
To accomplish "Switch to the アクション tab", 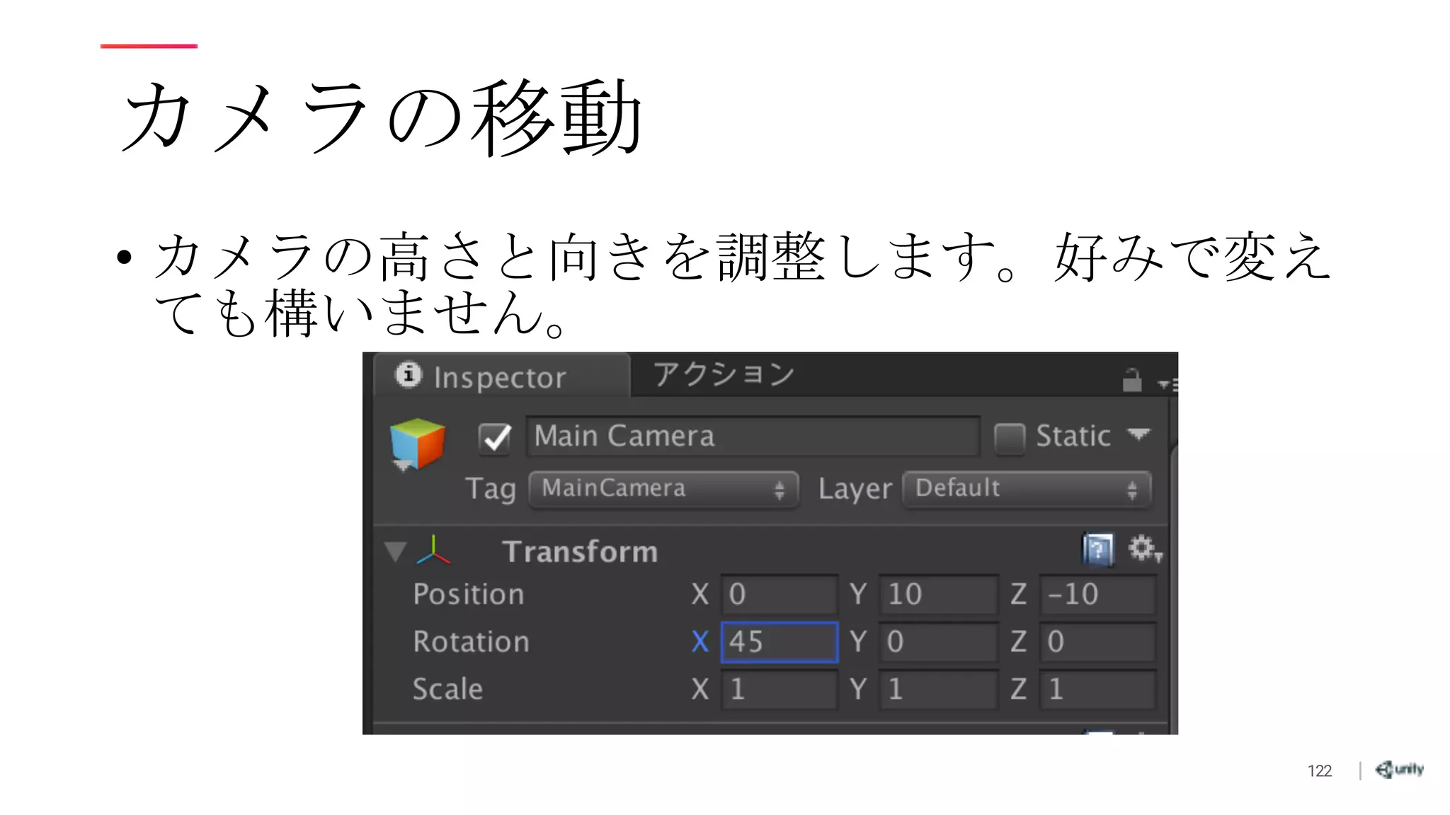I will coord(723,374).
